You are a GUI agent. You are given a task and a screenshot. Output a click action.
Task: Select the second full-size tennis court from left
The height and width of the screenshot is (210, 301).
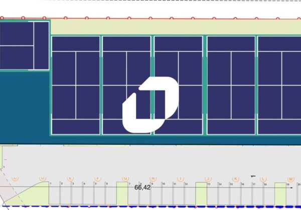(126, 85)
